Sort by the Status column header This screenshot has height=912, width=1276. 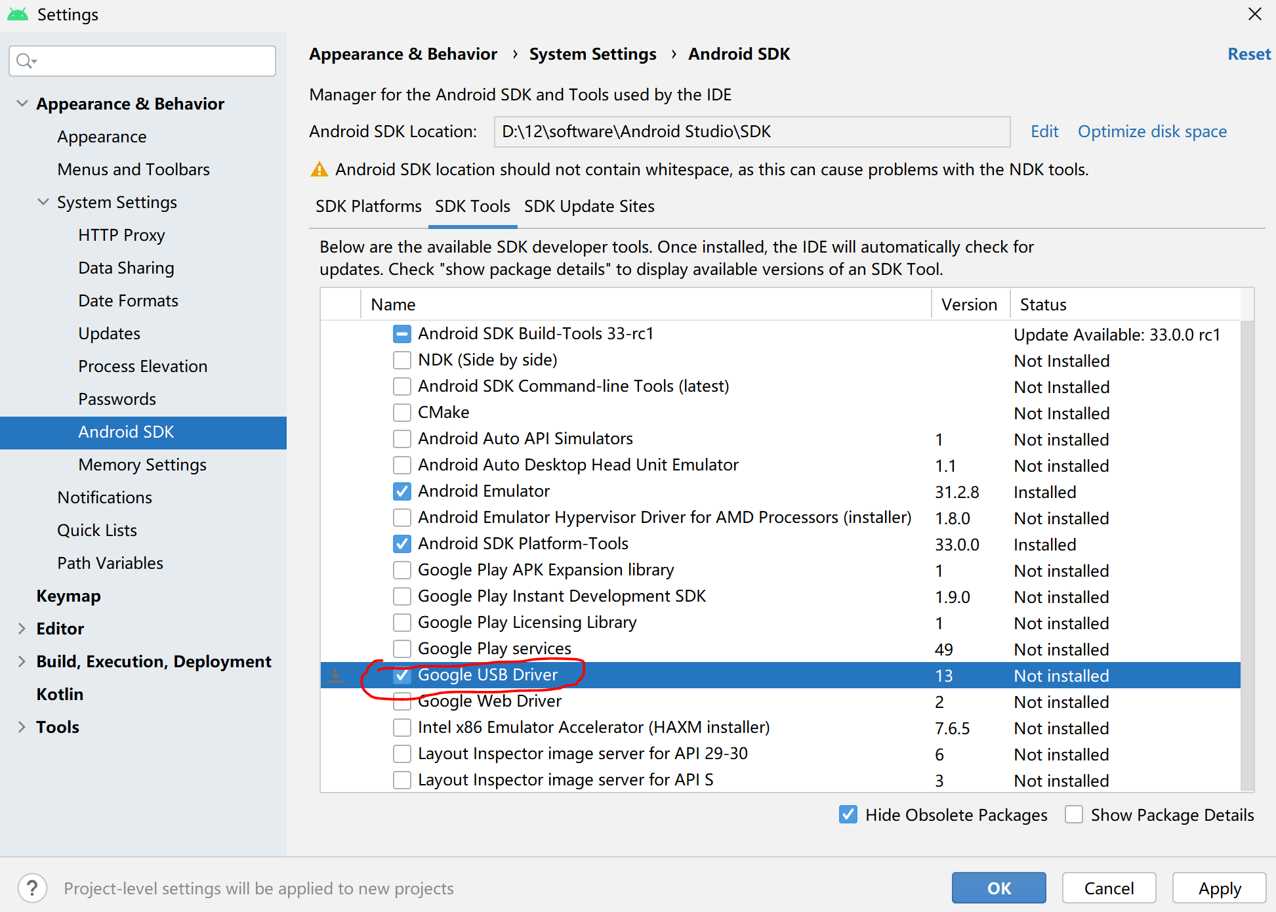[x=1126, y=304]
